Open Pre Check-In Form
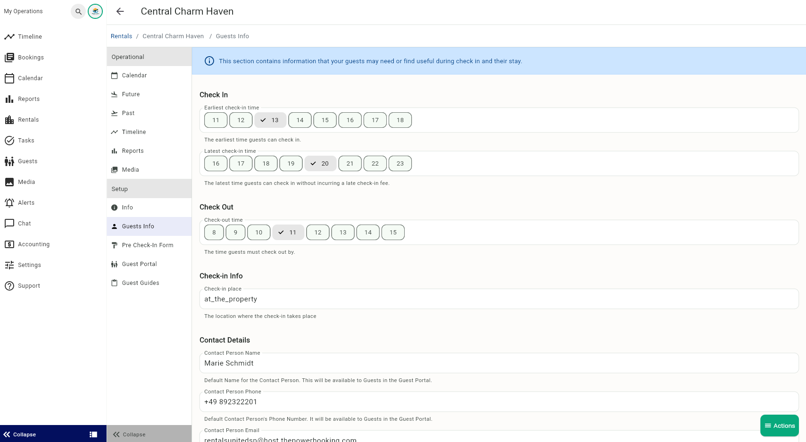The image size is (806, 442). (149, 245)
